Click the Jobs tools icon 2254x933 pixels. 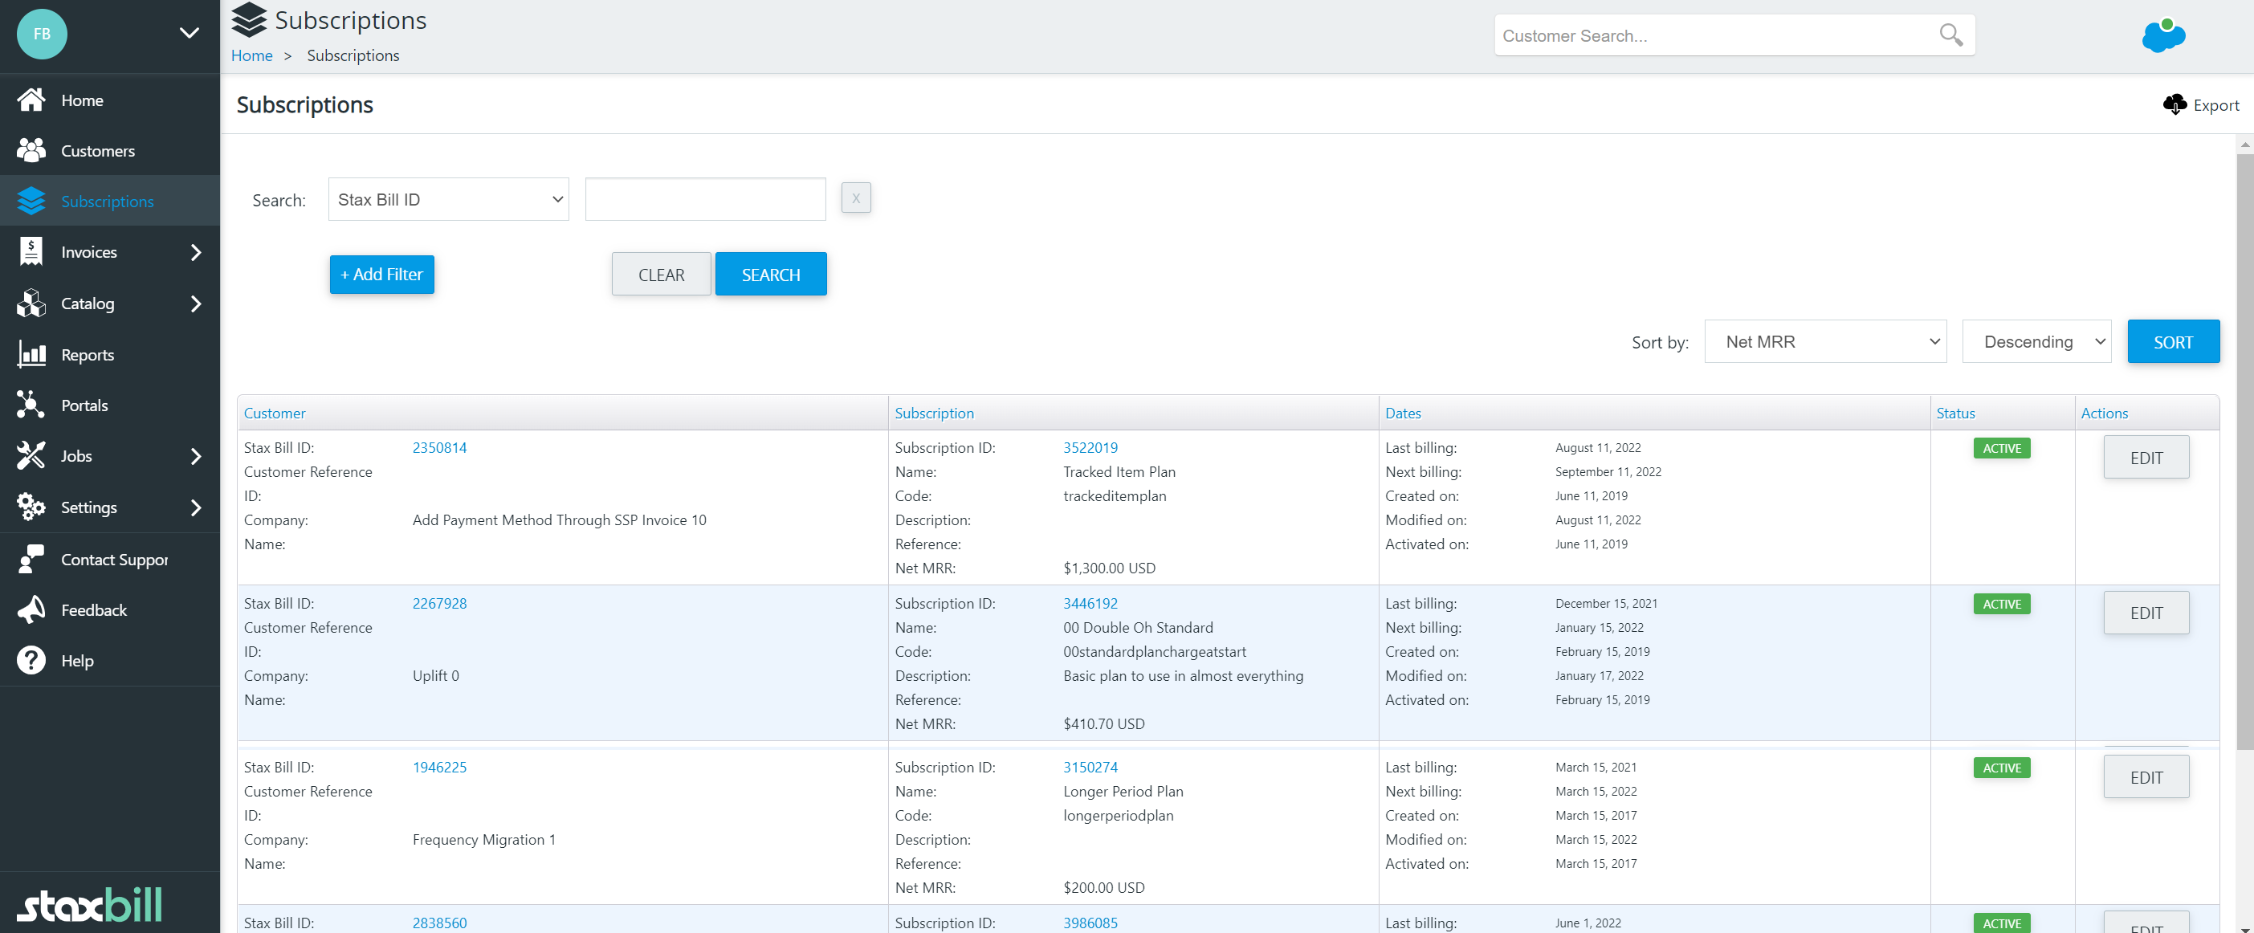coord(31,456)
